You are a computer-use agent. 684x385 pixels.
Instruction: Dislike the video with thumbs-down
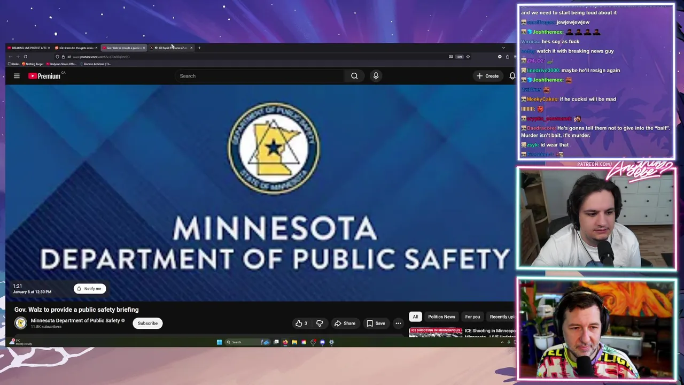point(320,323)
